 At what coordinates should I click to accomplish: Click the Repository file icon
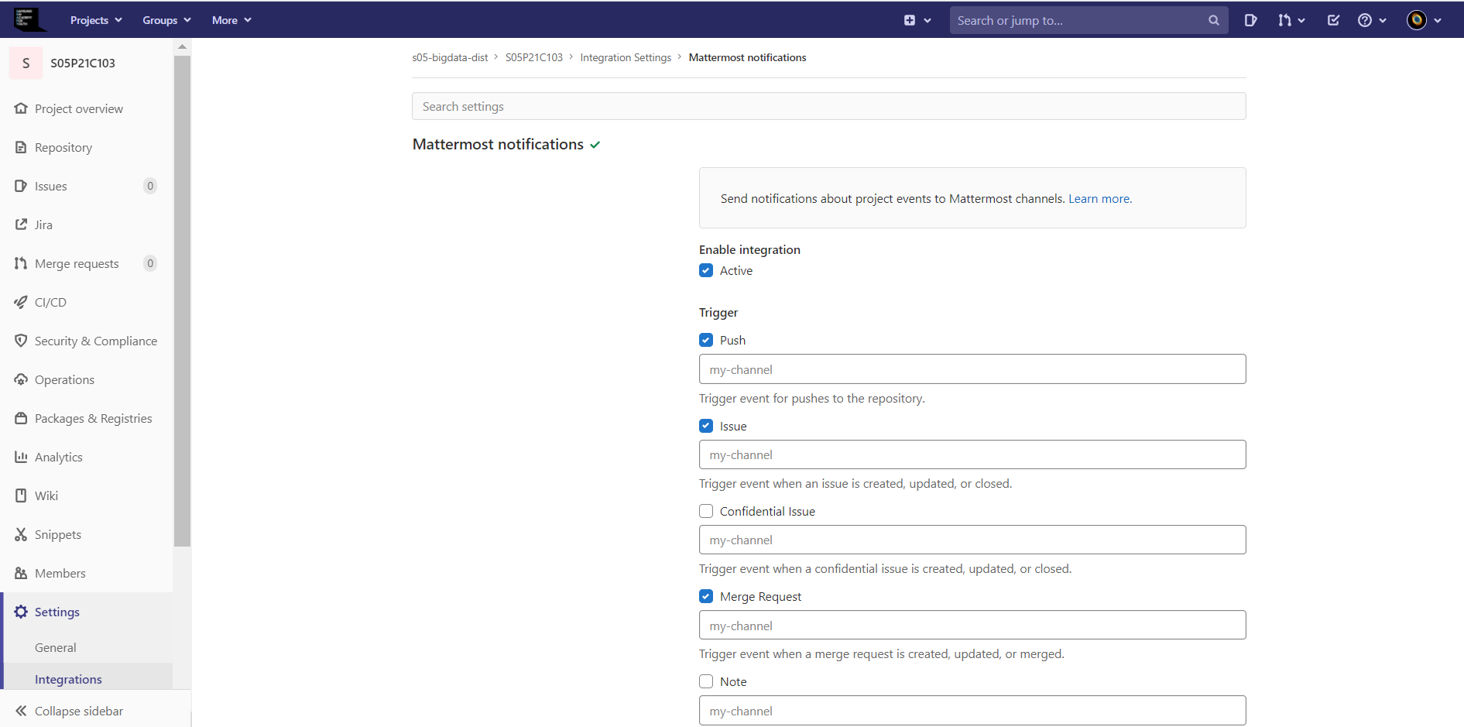[21, 147]
